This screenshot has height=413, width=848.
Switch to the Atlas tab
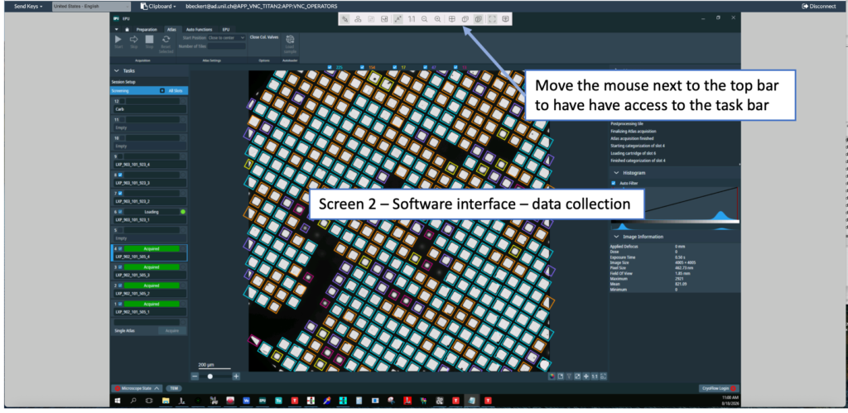[171, 29]
